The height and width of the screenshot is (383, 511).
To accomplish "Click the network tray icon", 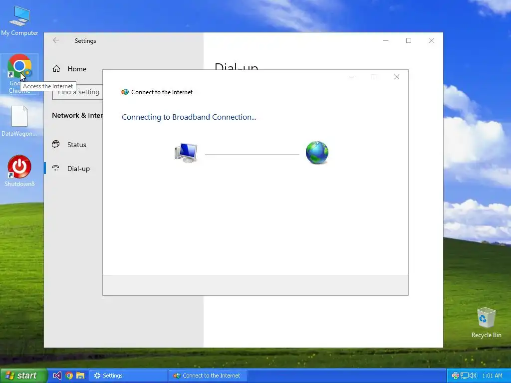I will pyautogui.click(x=465, y=376).
